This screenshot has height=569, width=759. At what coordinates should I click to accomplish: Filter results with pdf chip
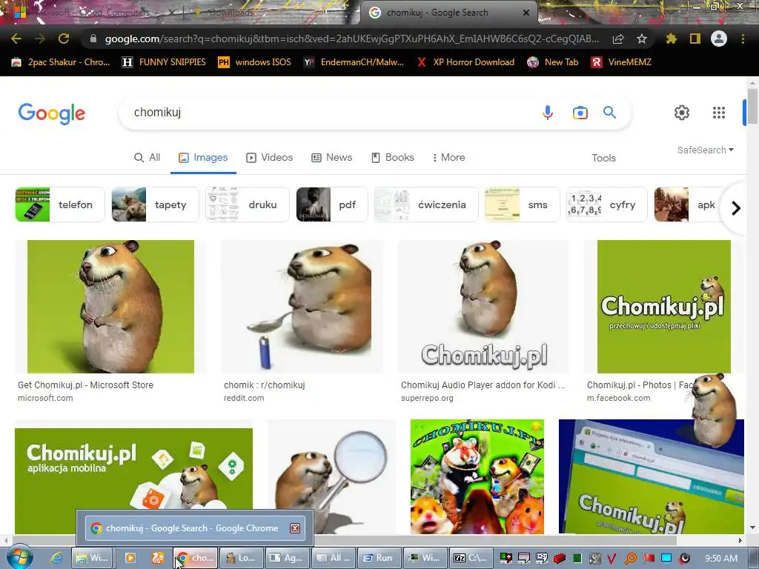pyautogui.click(x=331, y=204)
